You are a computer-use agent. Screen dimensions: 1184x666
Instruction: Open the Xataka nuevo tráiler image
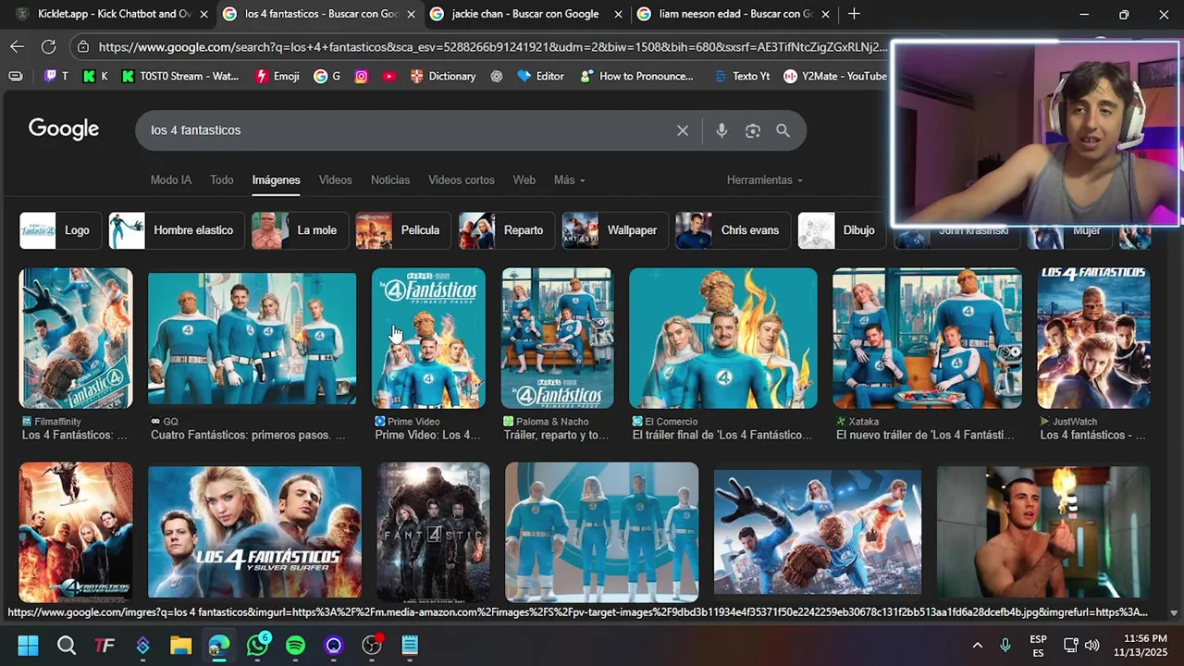[927, 339]
